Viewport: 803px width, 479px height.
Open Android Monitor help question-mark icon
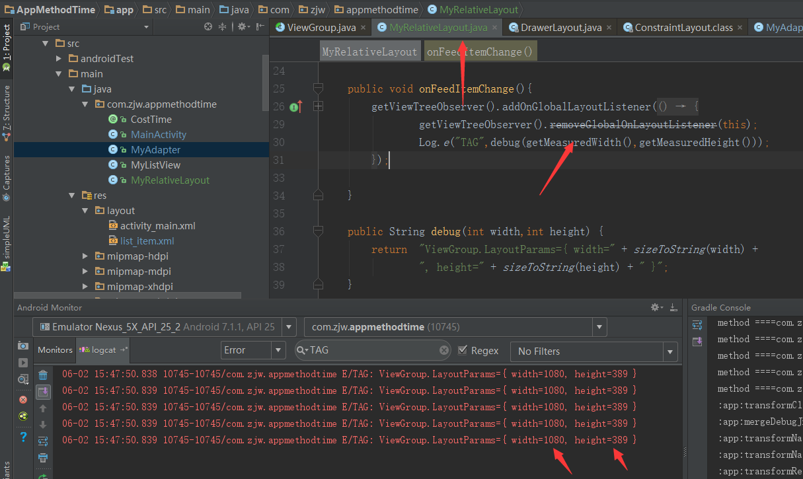23,437
